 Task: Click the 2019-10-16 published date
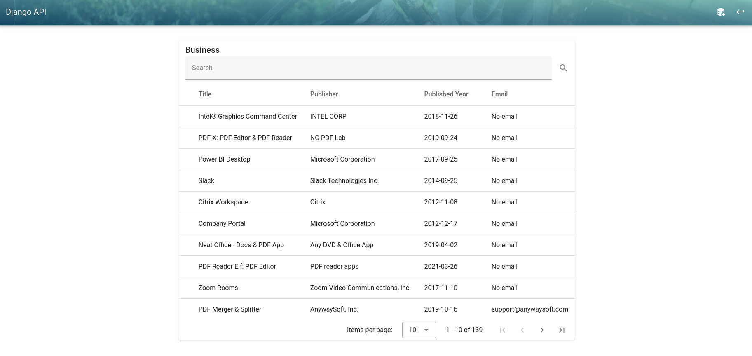tap(441, 309)
